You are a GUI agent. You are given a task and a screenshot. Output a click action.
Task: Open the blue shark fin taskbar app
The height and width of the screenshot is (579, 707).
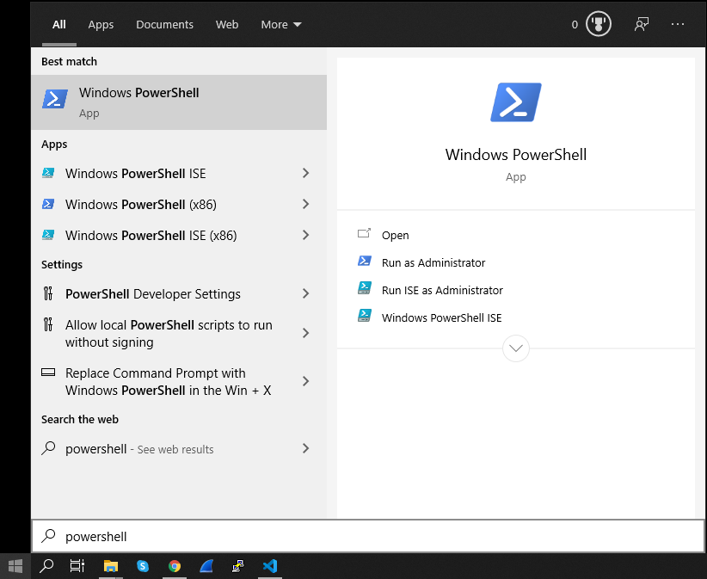pyautogui.click(x=206, y=566)
